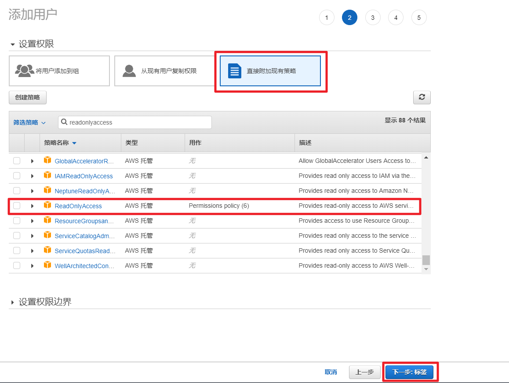Click the document icon for 直接附加现有策略
This screenshot has height=383, width=509.
click(x=235, y=70)
